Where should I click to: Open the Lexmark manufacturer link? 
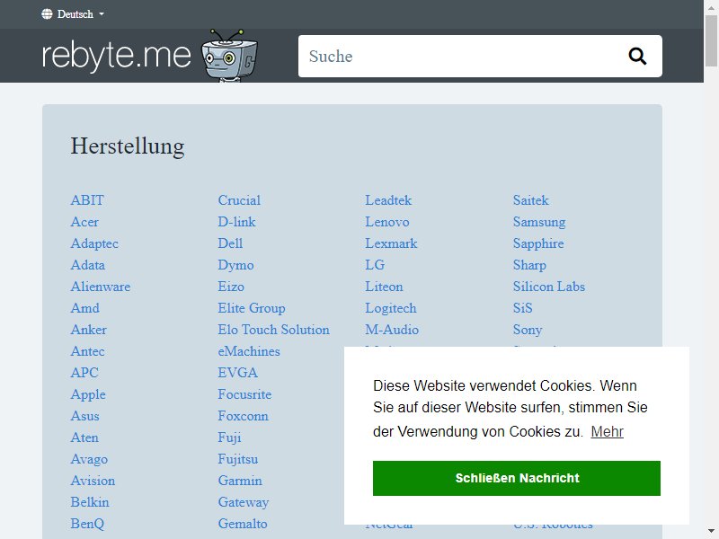tap(391, 243)
